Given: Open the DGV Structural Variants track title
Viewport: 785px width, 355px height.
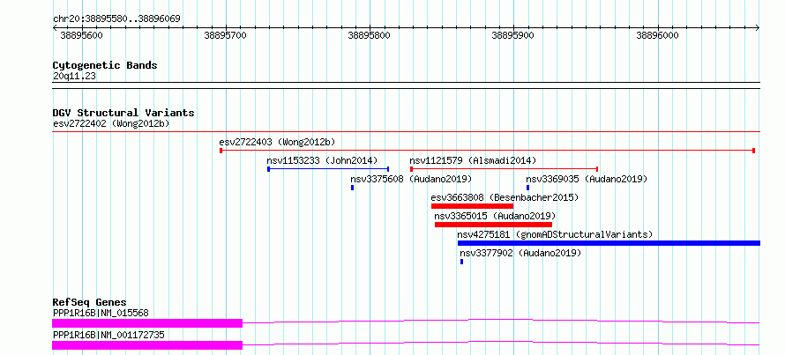Looking at the screenshot, I should [123, 113].
